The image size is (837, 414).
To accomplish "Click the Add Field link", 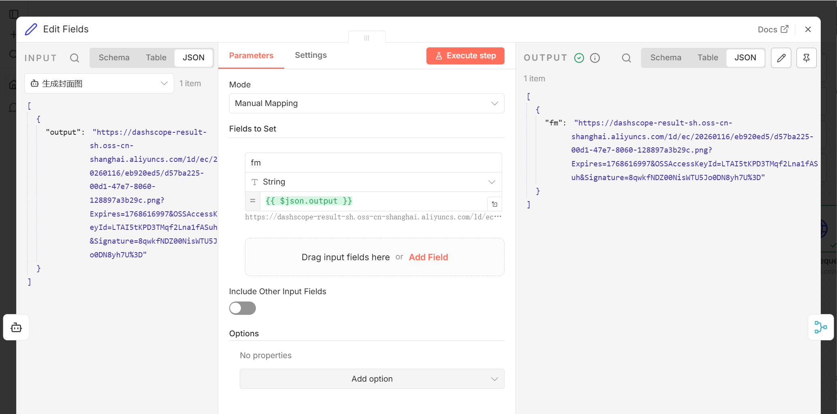I will (x=428, y=257).
